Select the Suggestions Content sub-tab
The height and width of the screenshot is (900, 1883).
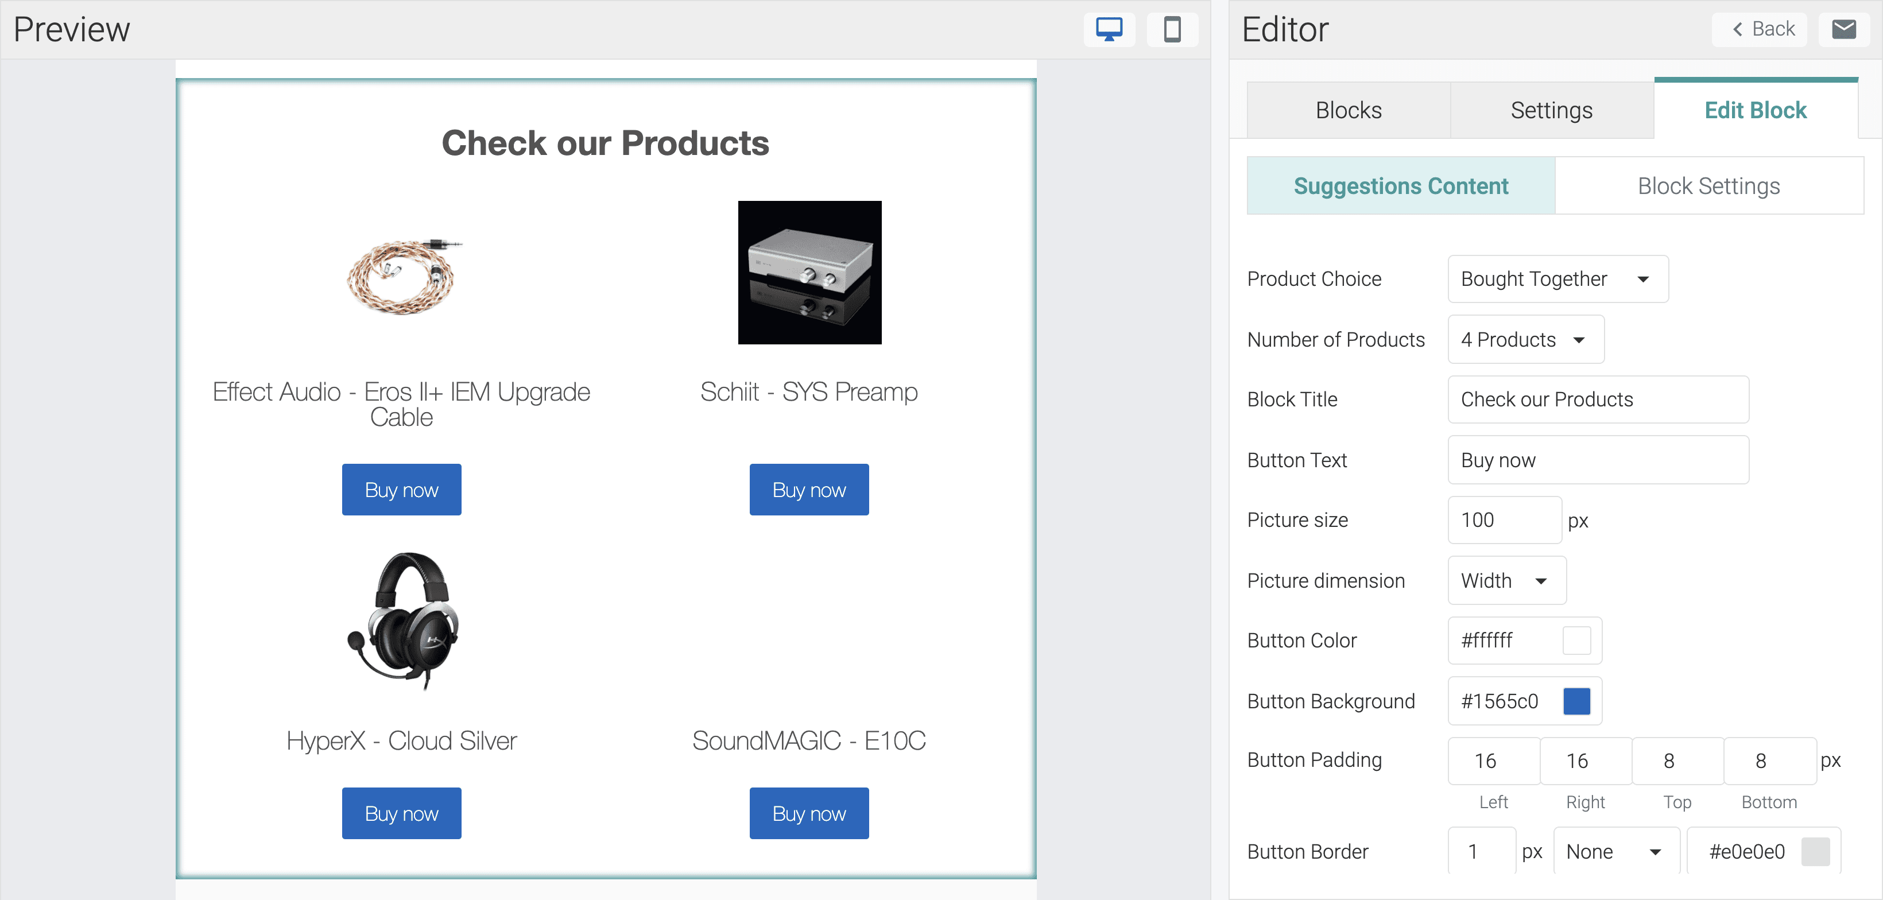click(1401, 186)
